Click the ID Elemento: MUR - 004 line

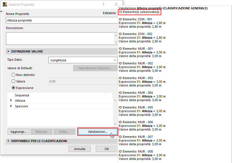click(x=136, y=93)
